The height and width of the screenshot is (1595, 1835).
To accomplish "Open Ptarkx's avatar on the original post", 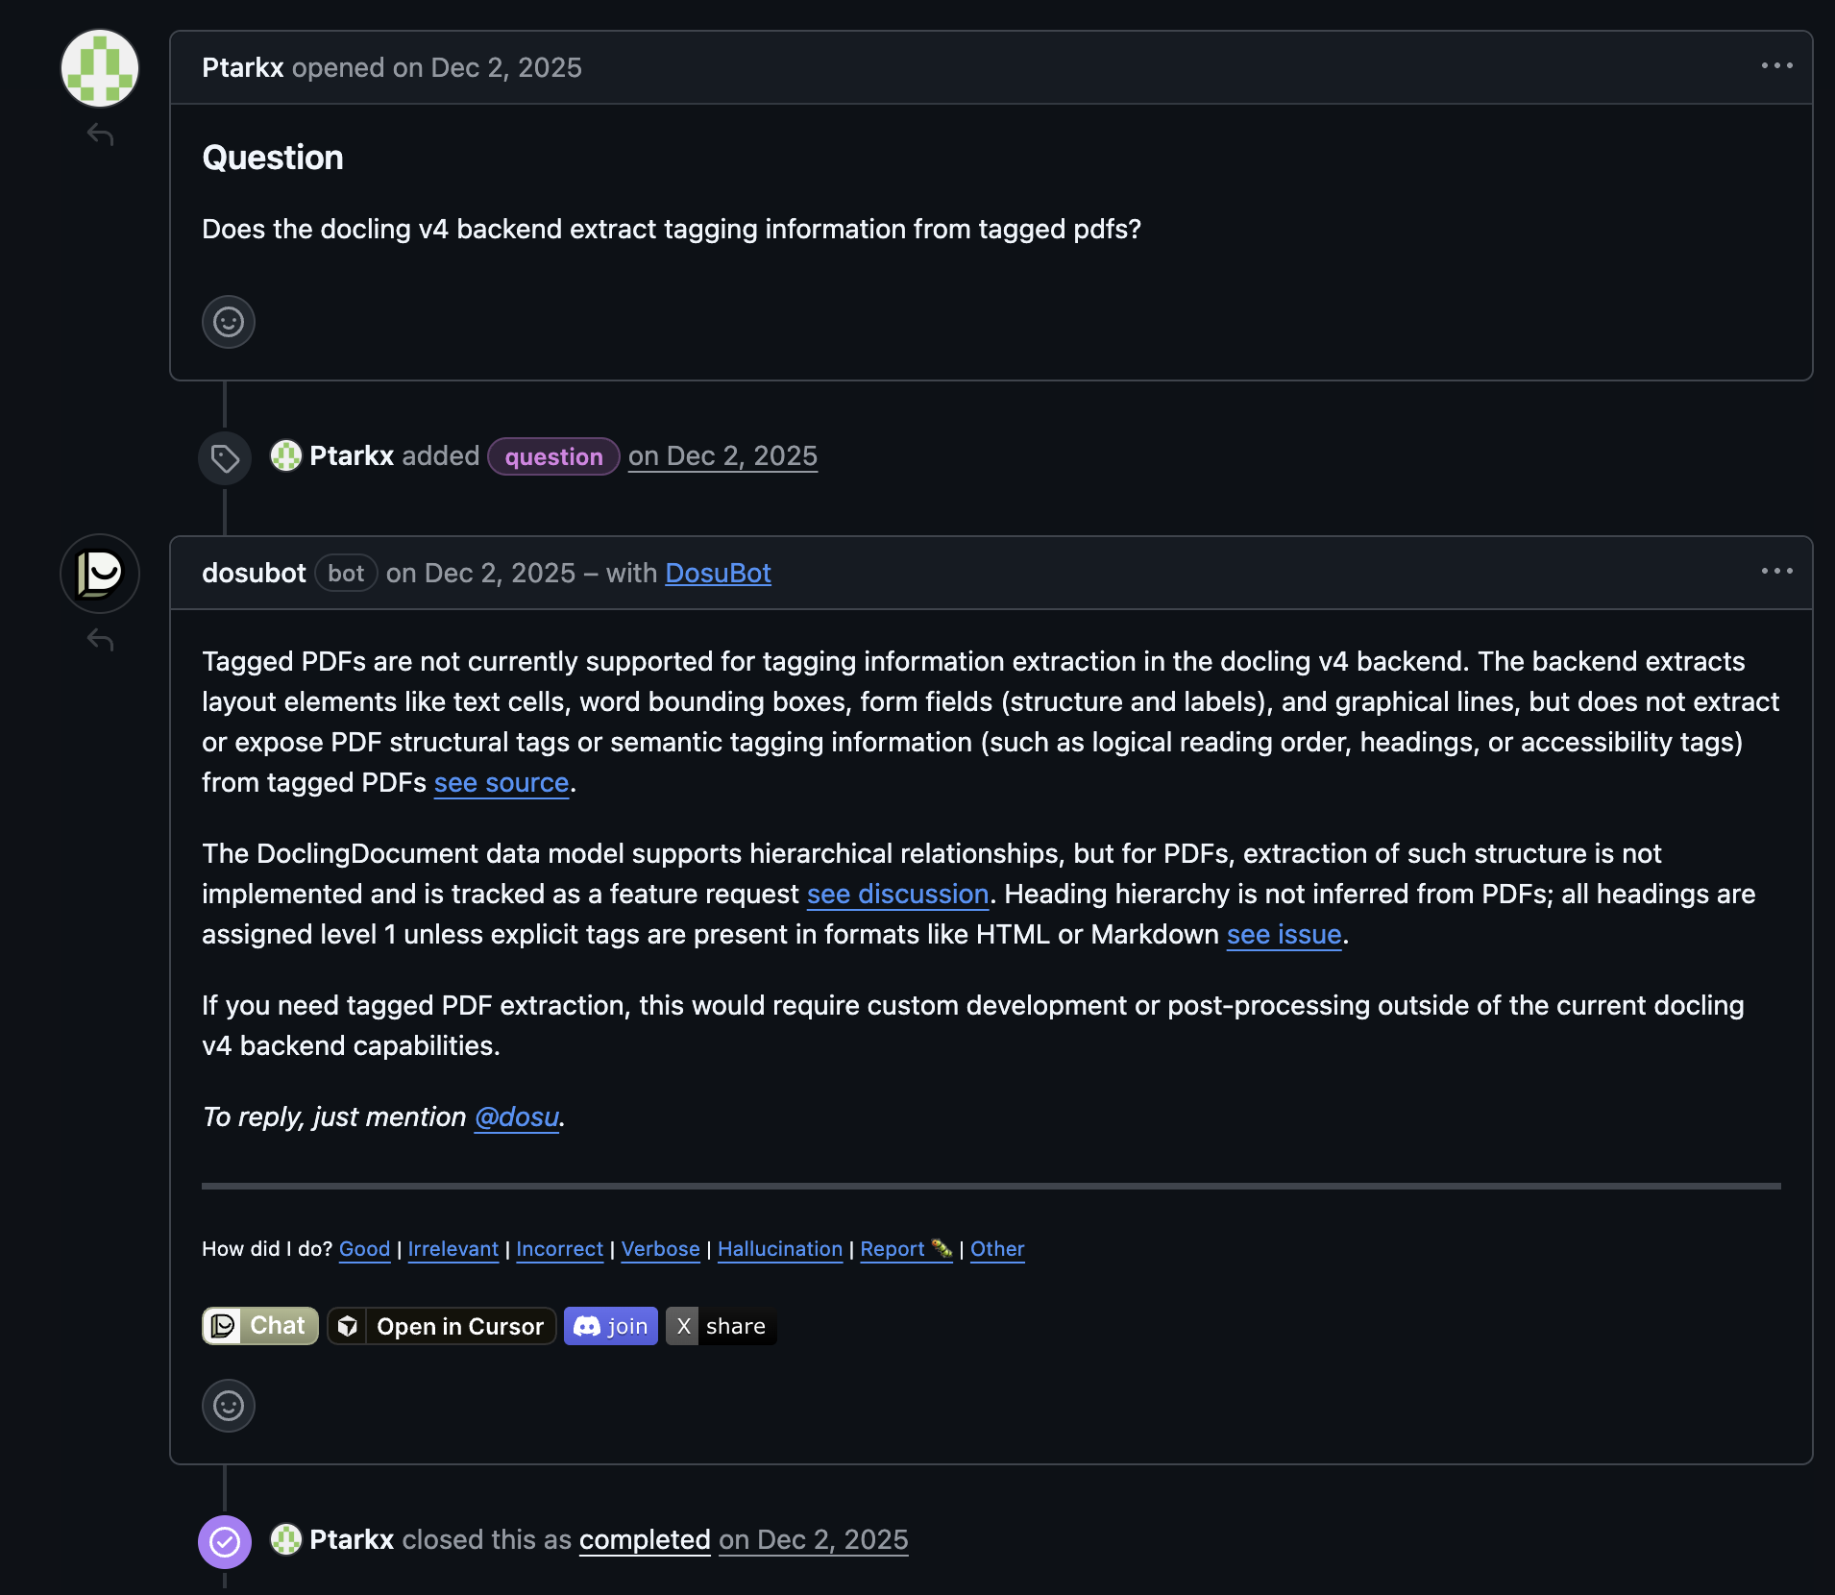I will pos(100,68).
